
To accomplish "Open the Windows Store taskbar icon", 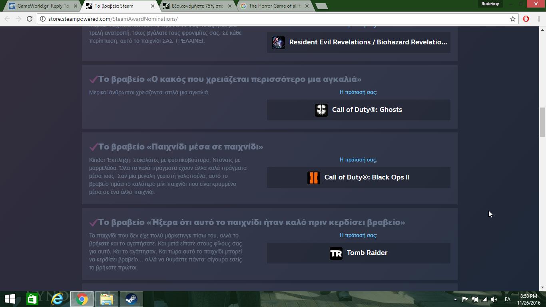I will point(32,299).
